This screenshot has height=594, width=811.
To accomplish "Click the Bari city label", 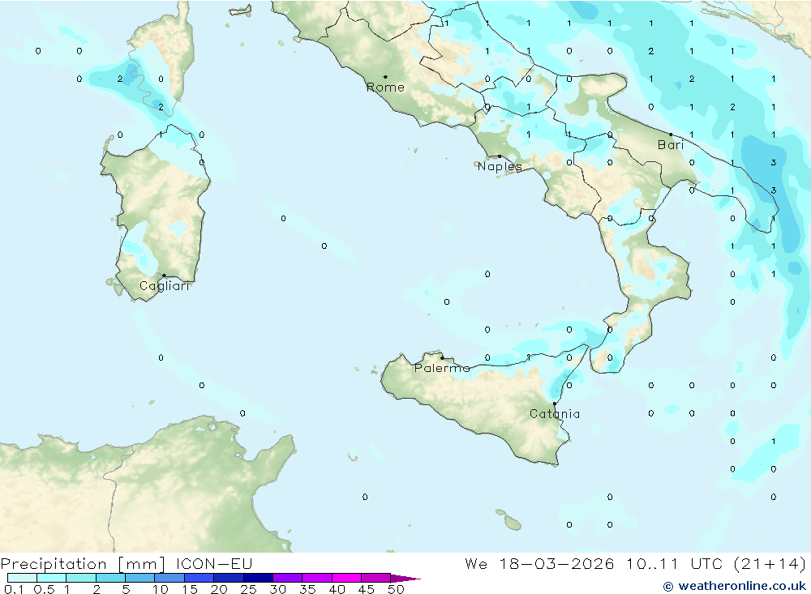I will [x=671, y=145].
